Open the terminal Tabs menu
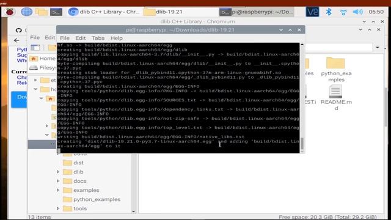Image resolution: width=391 pixels, height=220 pixels. 98,38
